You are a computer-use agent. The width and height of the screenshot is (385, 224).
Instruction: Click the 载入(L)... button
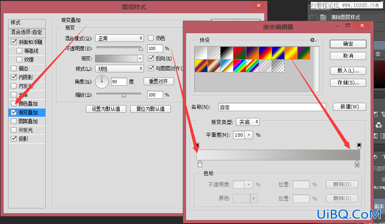tap(348, 71)
